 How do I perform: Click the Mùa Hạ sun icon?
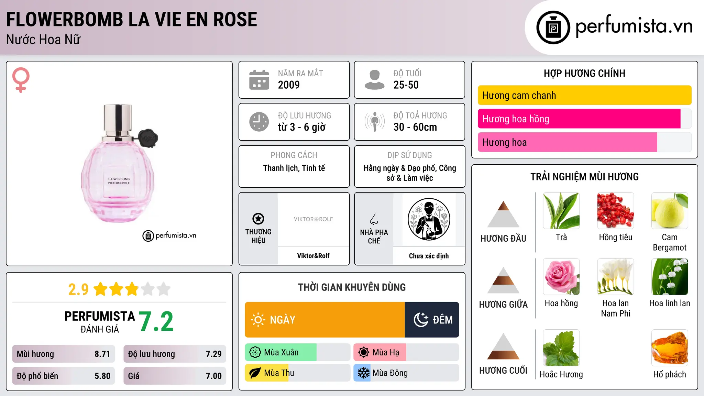point(364,352)
